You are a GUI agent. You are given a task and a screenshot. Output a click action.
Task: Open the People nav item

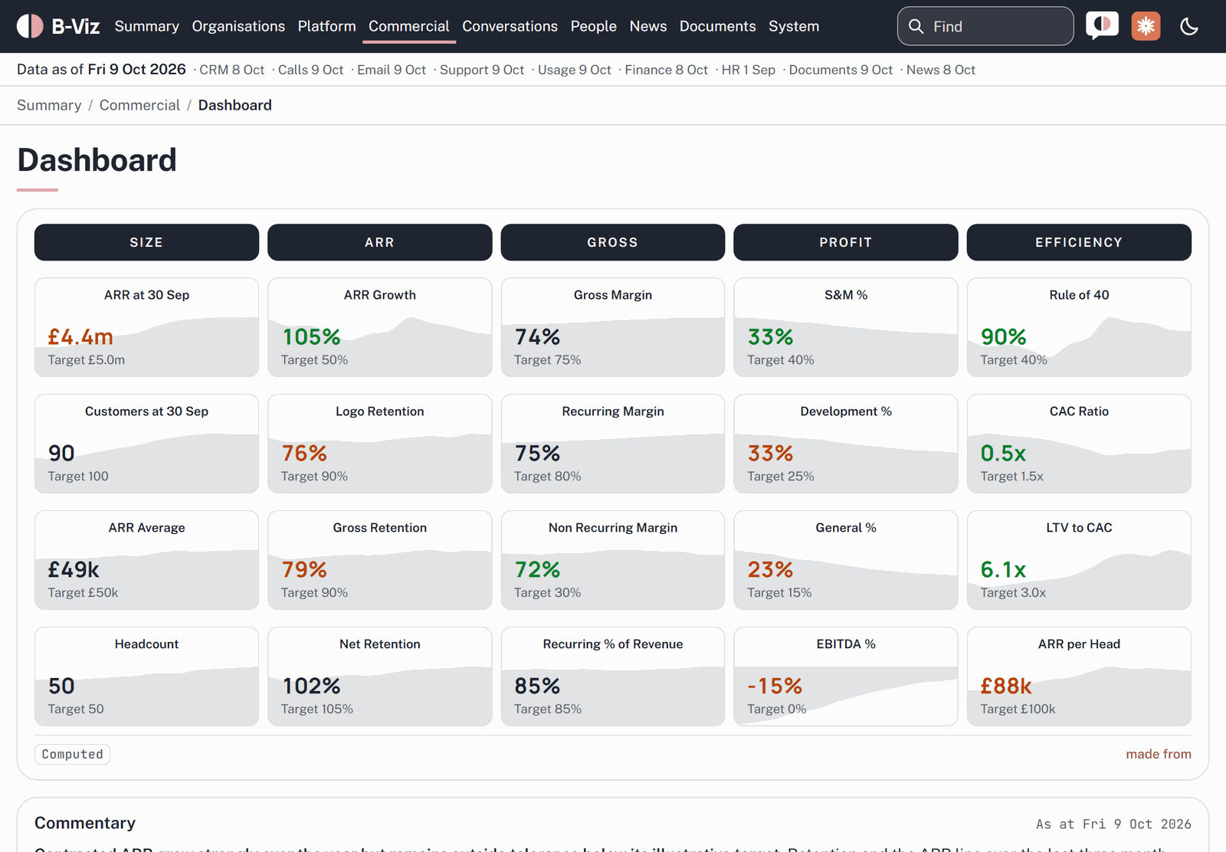(x=593, y=26)
